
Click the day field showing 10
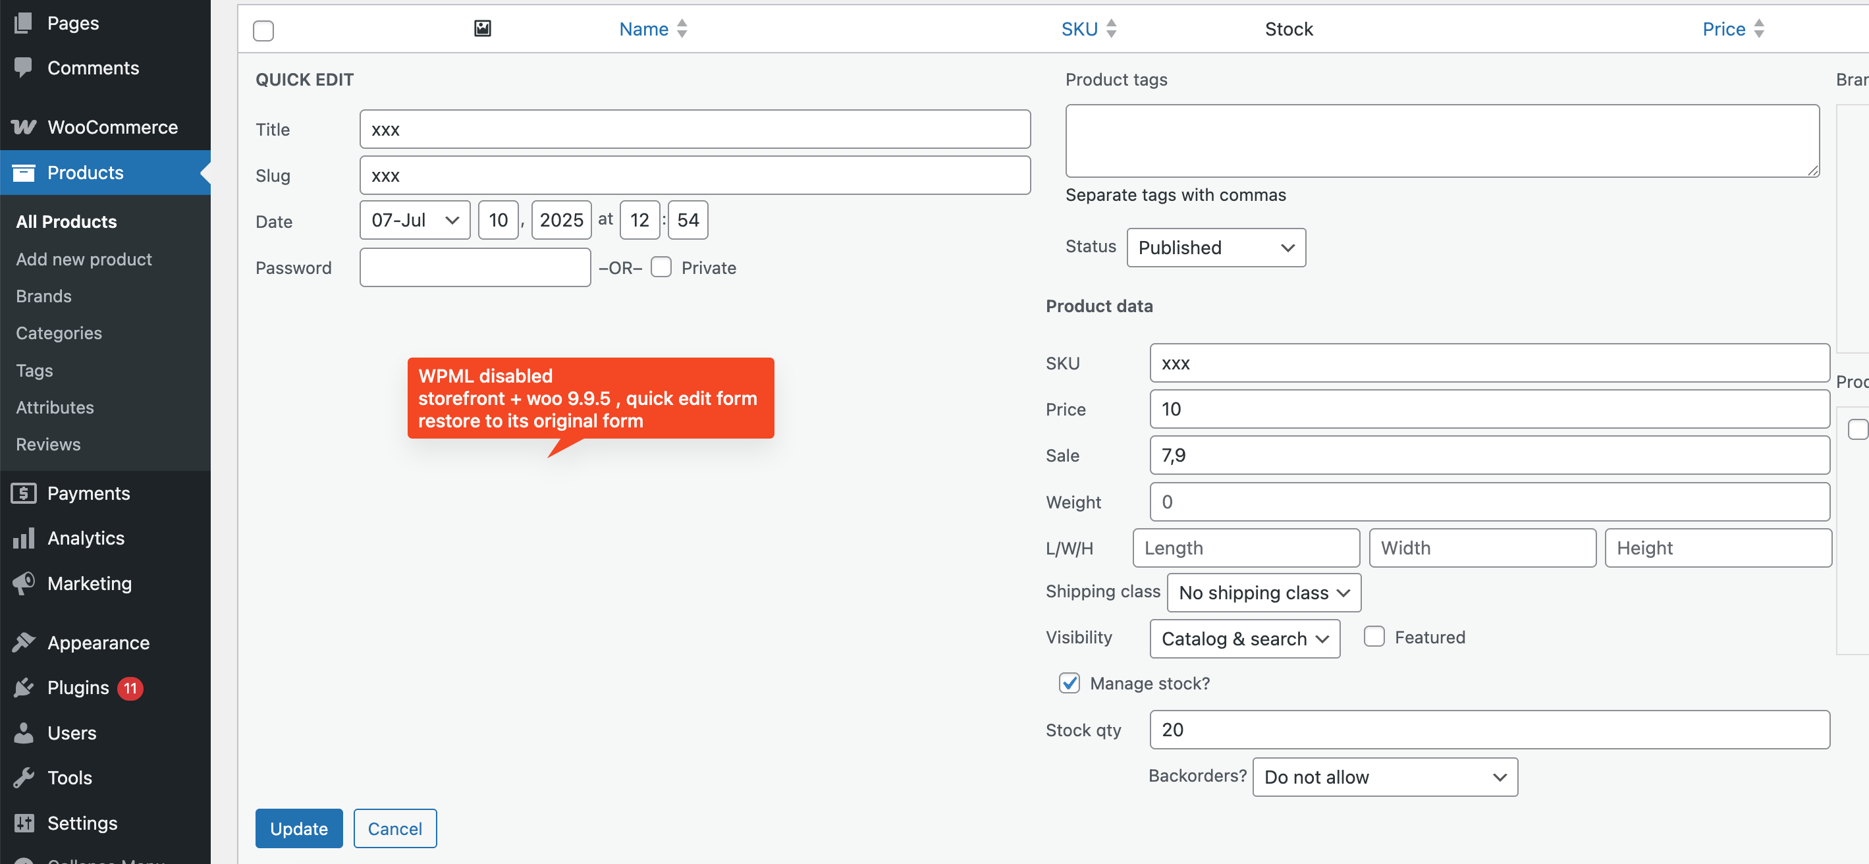coord(499,220)
